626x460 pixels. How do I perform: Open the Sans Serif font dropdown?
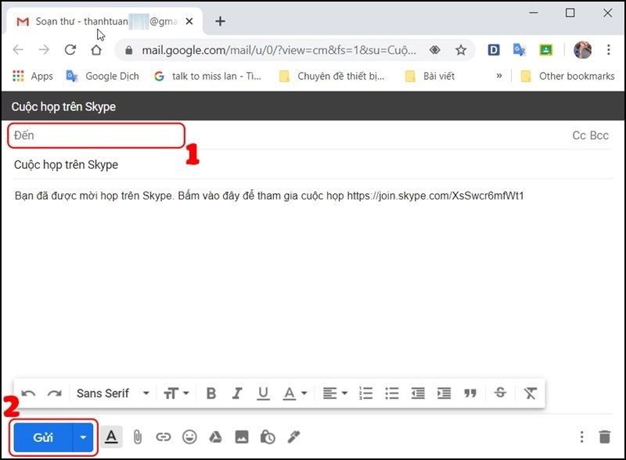(x=110, y=394)
